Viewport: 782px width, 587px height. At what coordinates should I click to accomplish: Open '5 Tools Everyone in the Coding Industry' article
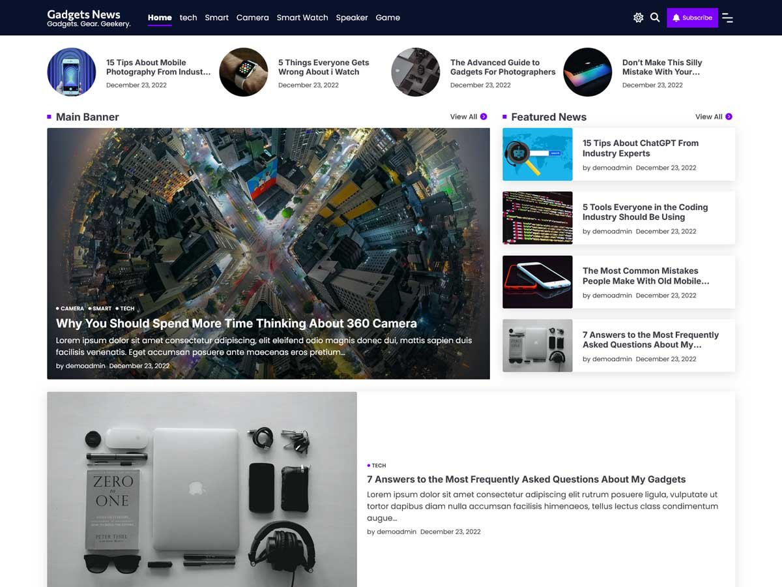pos(645,212)
